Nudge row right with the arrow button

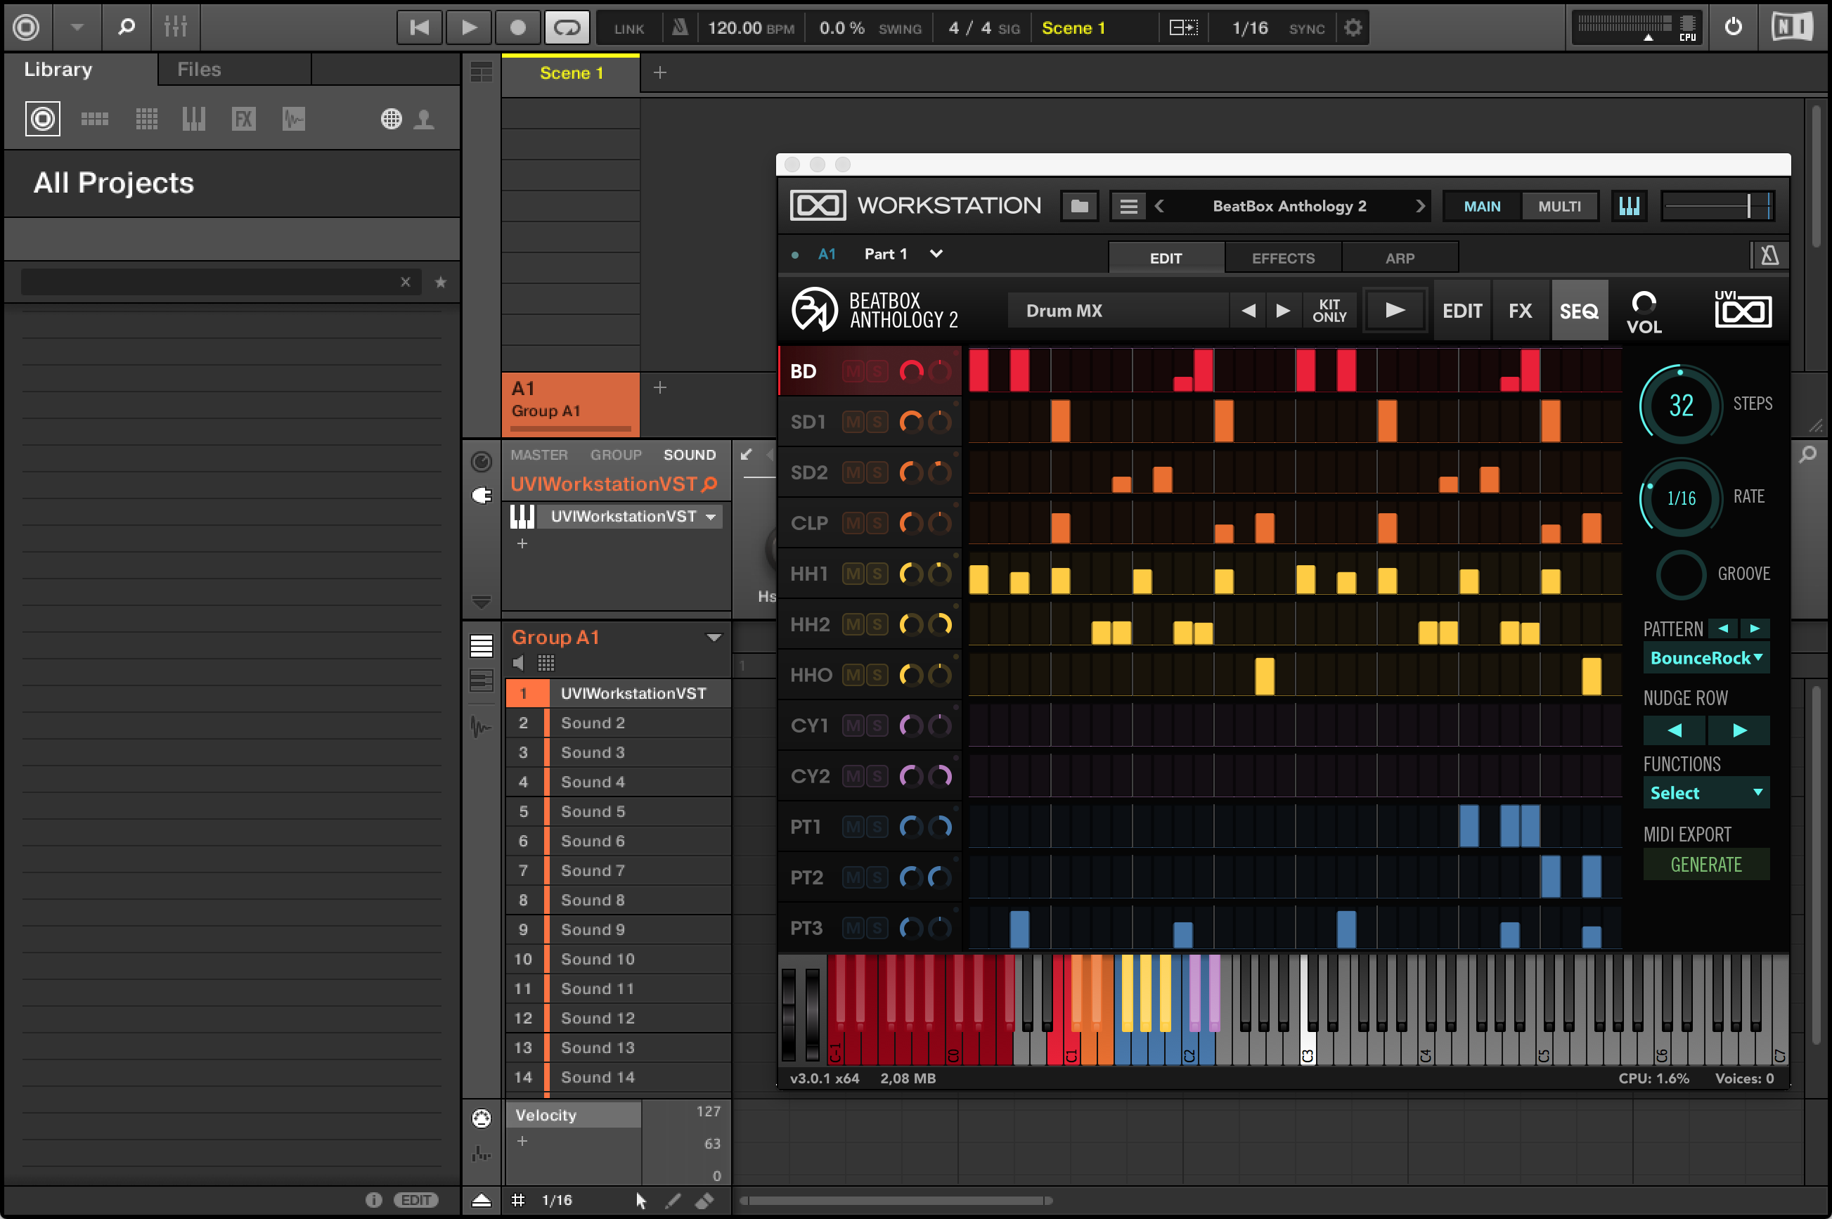tap(1739, 730)
